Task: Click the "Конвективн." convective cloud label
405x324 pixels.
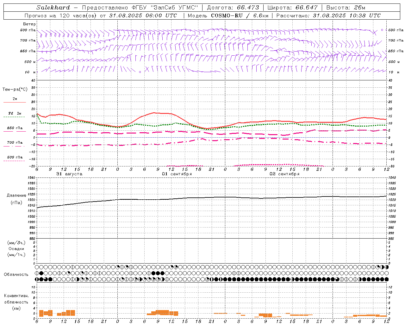Action: click(x=16, y=296)
